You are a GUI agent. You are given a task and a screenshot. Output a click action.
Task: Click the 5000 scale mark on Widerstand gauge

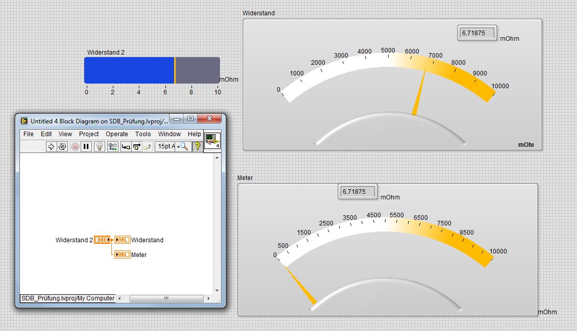click(388, 50)
